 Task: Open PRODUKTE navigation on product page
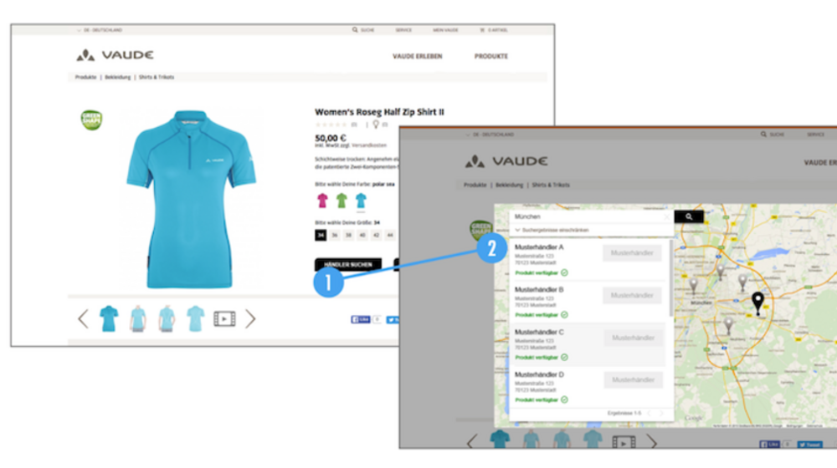[x=491, y=56]
